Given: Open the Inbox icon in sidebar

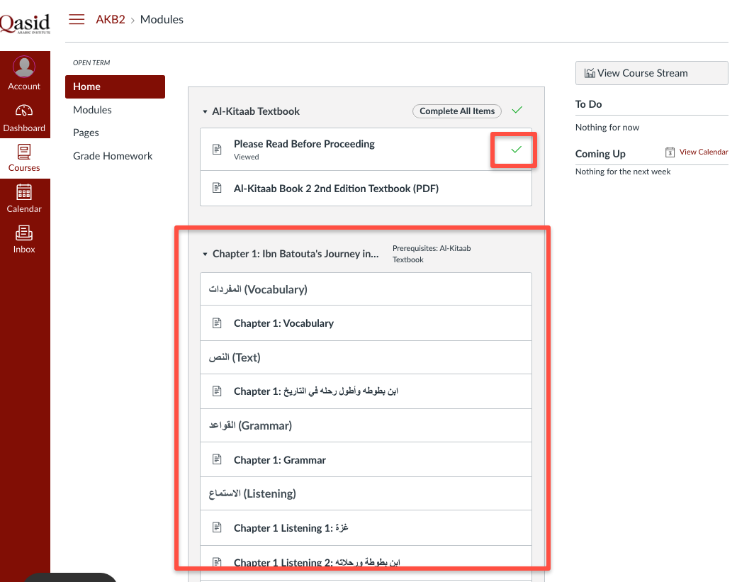Looking at the screenshot, I should point(24,233).
